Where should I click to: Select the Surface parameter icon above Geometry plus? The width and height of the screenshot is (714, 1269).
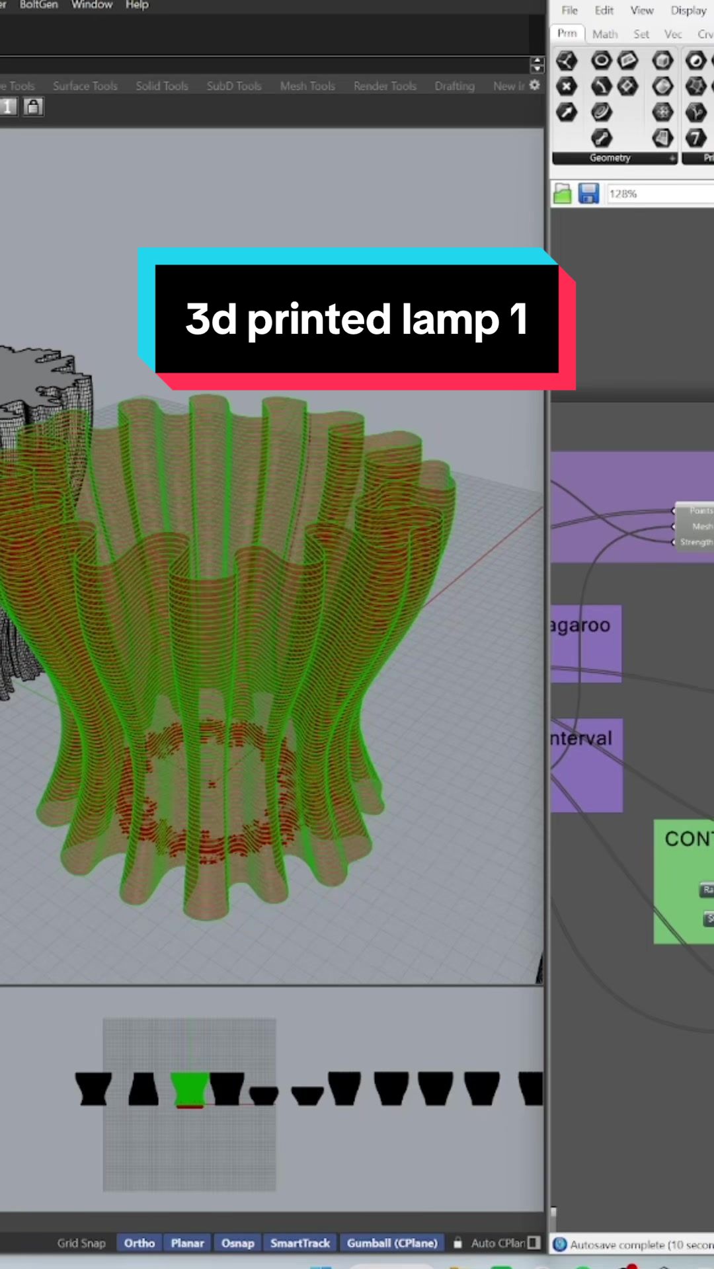click(662, 137)
